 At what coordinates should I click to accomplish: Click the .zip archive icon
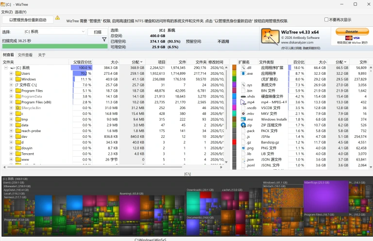click(x=243, y=125)
